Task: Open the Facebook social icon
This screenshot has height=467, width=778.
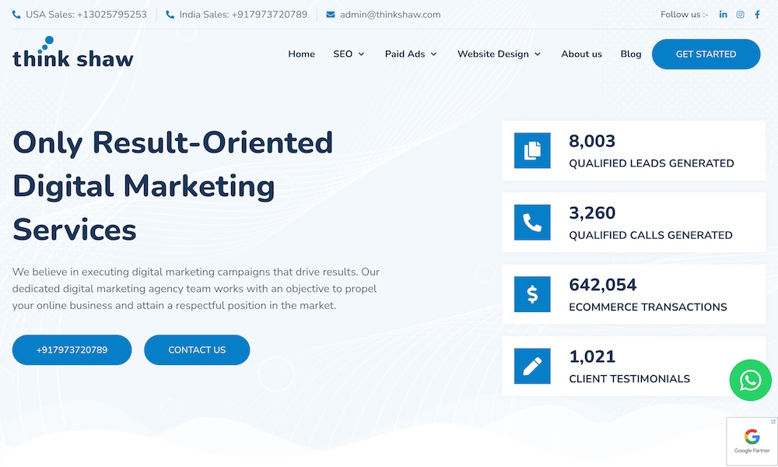Action: pos(757,15)
